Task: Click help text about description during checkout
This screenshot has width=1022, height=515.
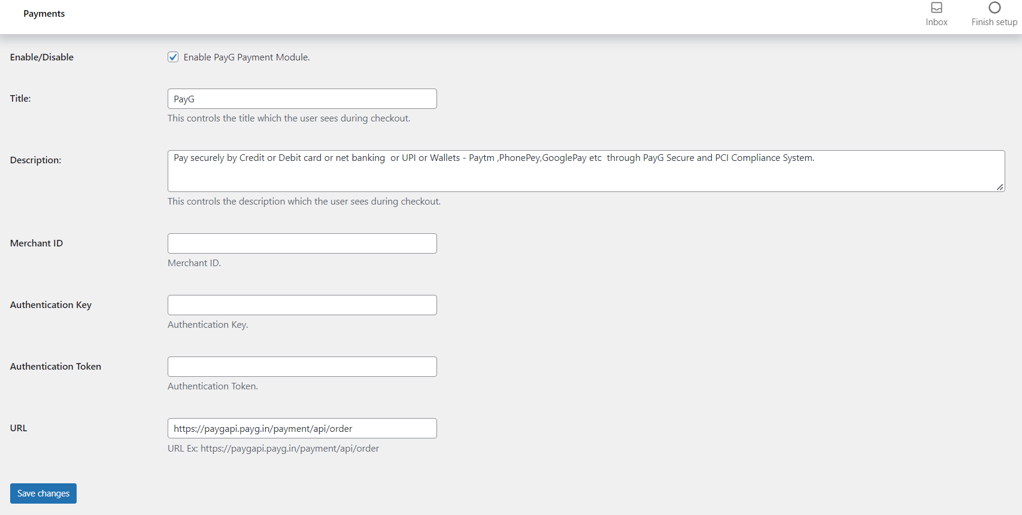Action: pyautogui.click(x=304, y=202)
